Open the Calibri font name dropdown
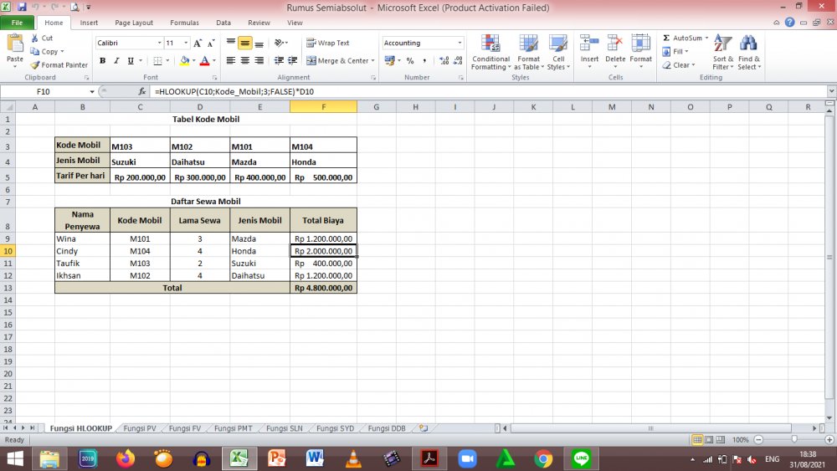 (159, 44)
